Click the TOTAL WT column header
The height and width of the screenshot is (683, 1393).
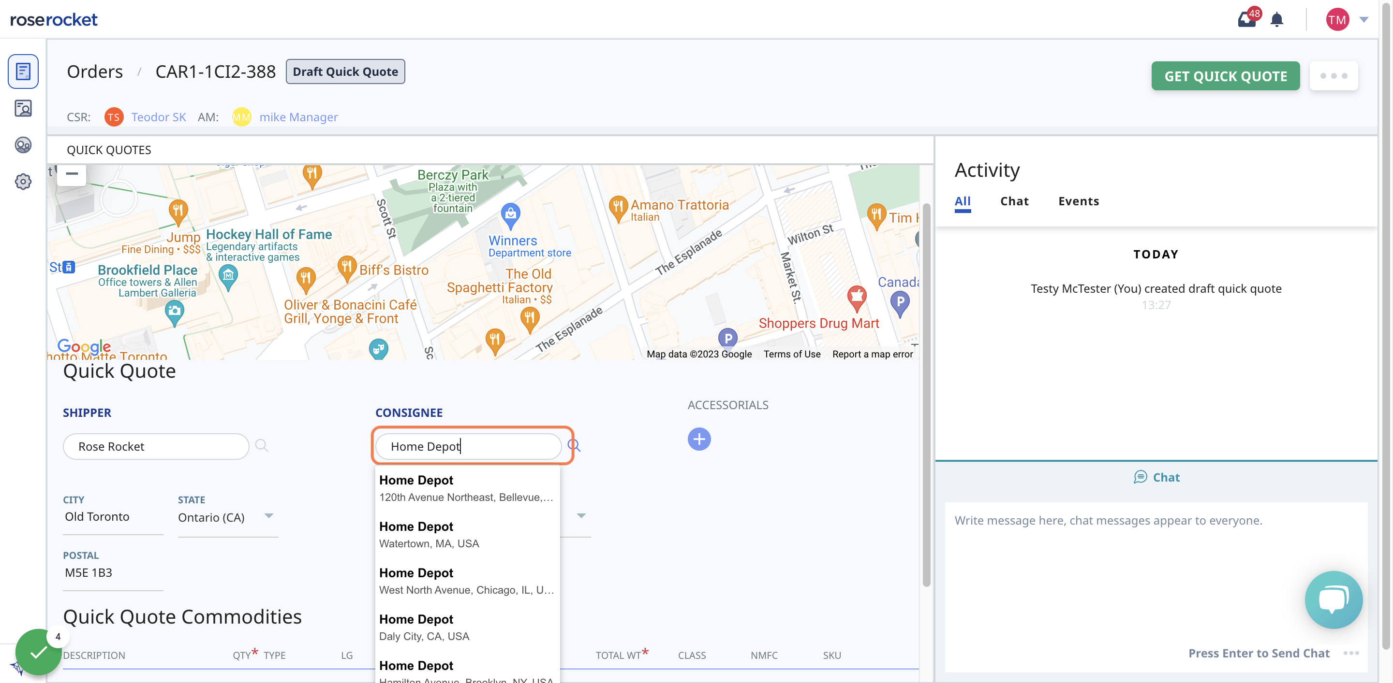pyautogui.click(x=618, y=655)
